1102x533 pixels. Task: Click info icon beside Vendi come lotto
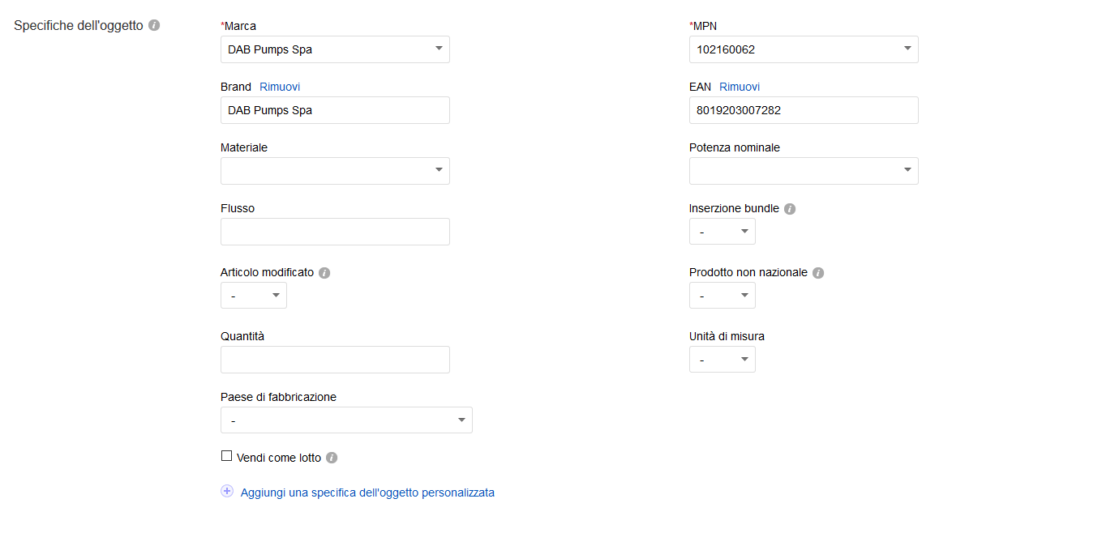coord(332,458)
